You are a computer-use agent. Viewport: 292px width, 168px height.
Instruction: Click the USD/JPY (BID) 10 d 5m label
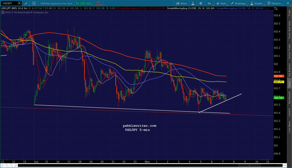(14, 8)
